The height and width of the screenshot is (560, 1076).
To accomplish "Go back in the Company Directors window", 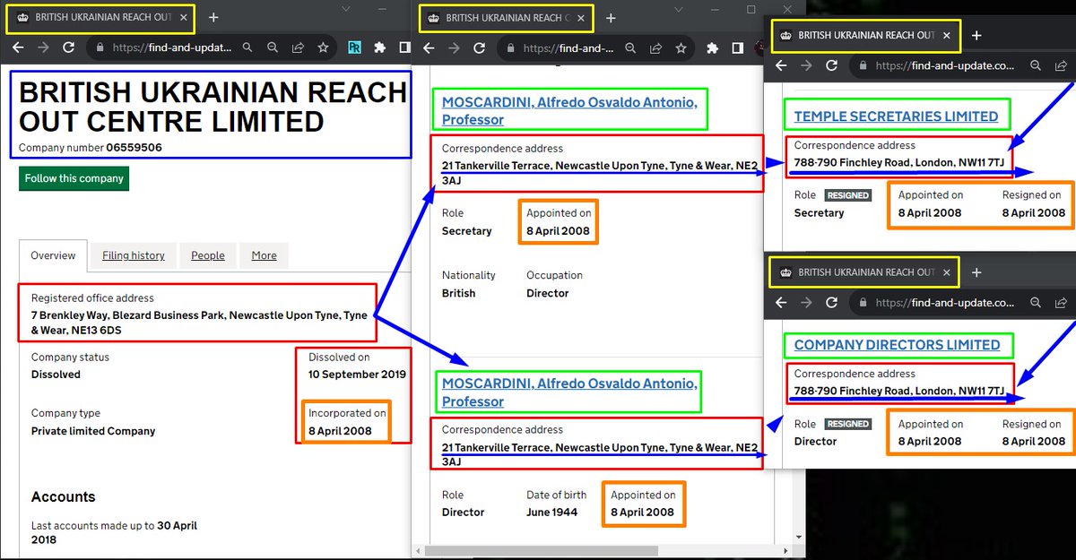I will point(781,303).
